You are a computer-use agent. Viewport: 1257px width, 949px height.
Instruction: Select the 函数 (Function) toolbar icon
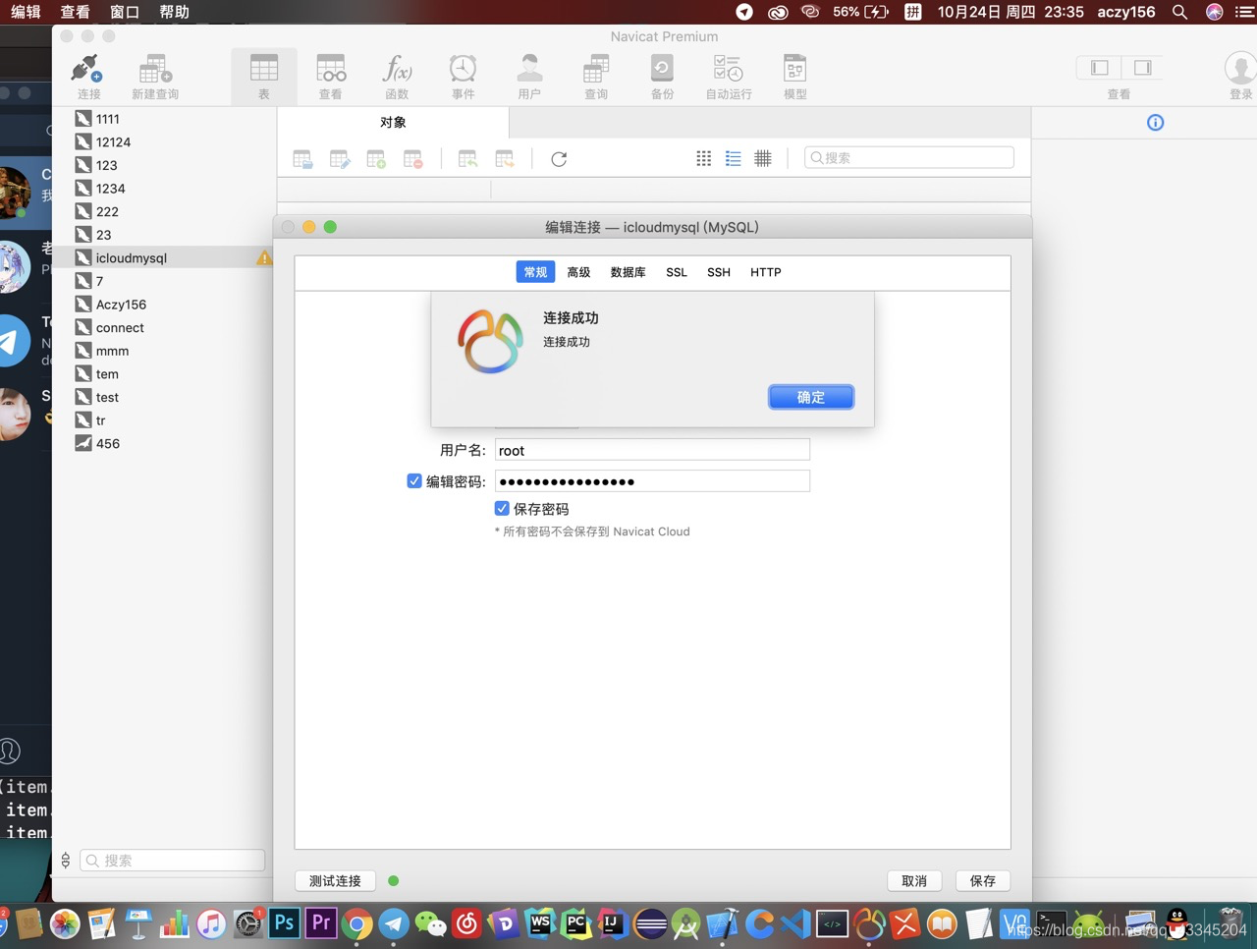click(397, 77)
